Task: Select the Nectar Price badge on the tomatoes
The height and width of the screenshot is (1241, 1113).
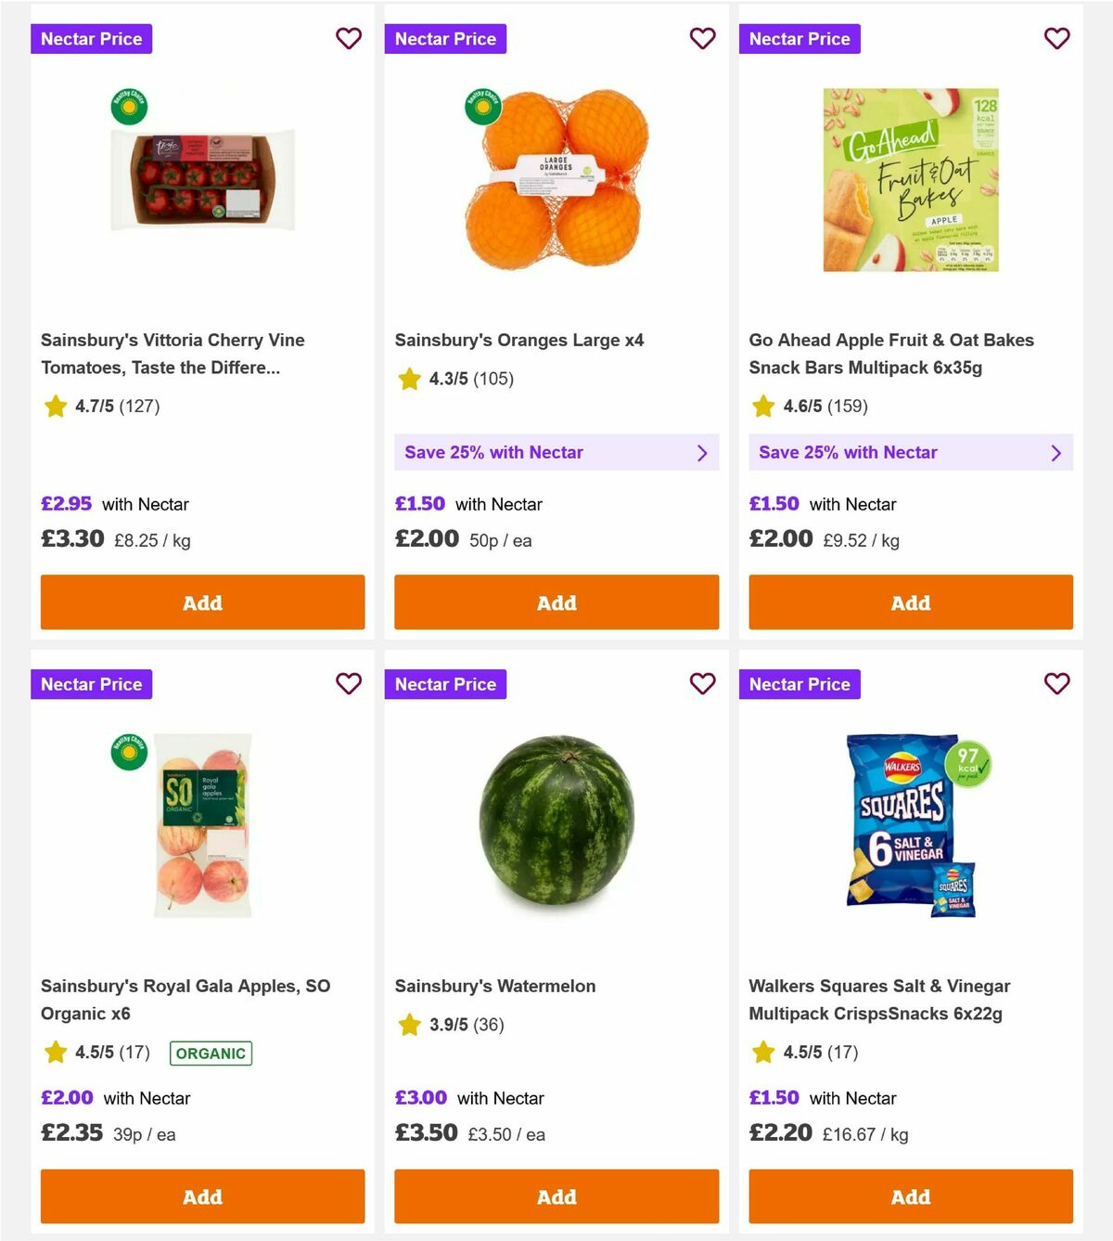Action: [x=91, y=38]
